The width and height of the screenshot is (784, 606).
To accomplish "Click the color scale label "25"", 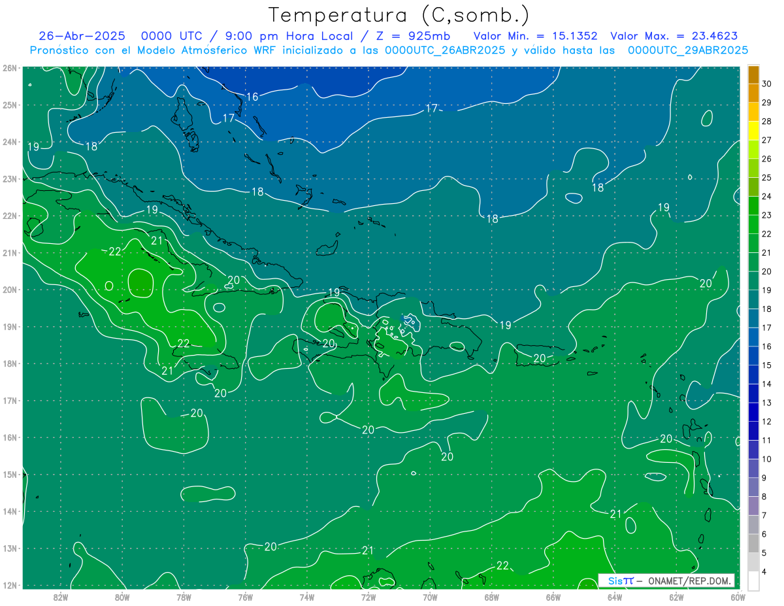I will pyautogui.click(x=766, y=177).
